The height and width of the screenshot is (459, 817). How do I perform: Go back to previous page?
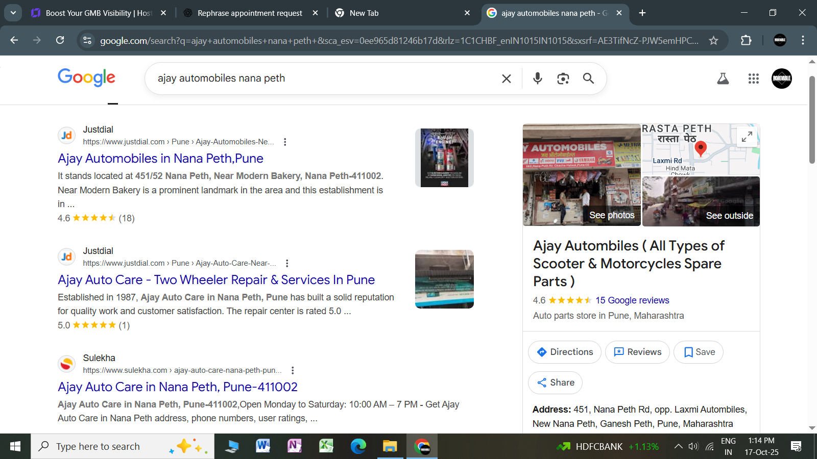(14, 40)
